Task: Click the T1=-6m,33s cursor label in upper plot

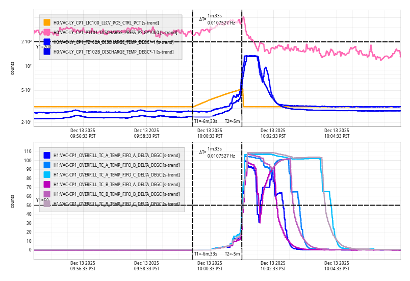Action: [206, 121]
